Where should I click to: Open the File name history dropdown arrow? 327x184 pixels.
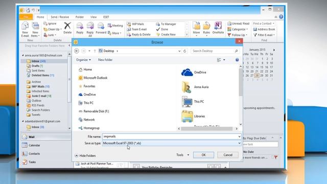239,136
